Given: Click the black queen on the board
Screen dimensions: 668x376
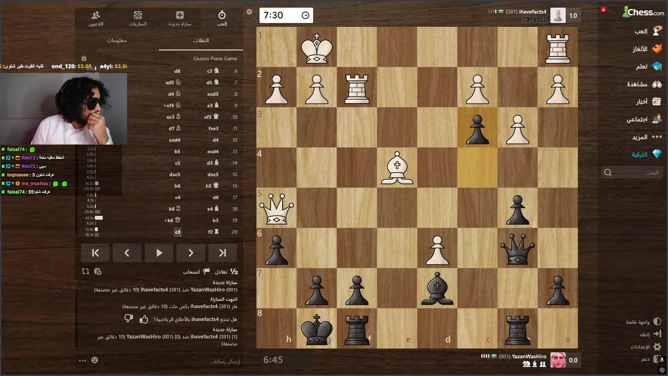Looking at the screenshot, I should coord(517,248).
